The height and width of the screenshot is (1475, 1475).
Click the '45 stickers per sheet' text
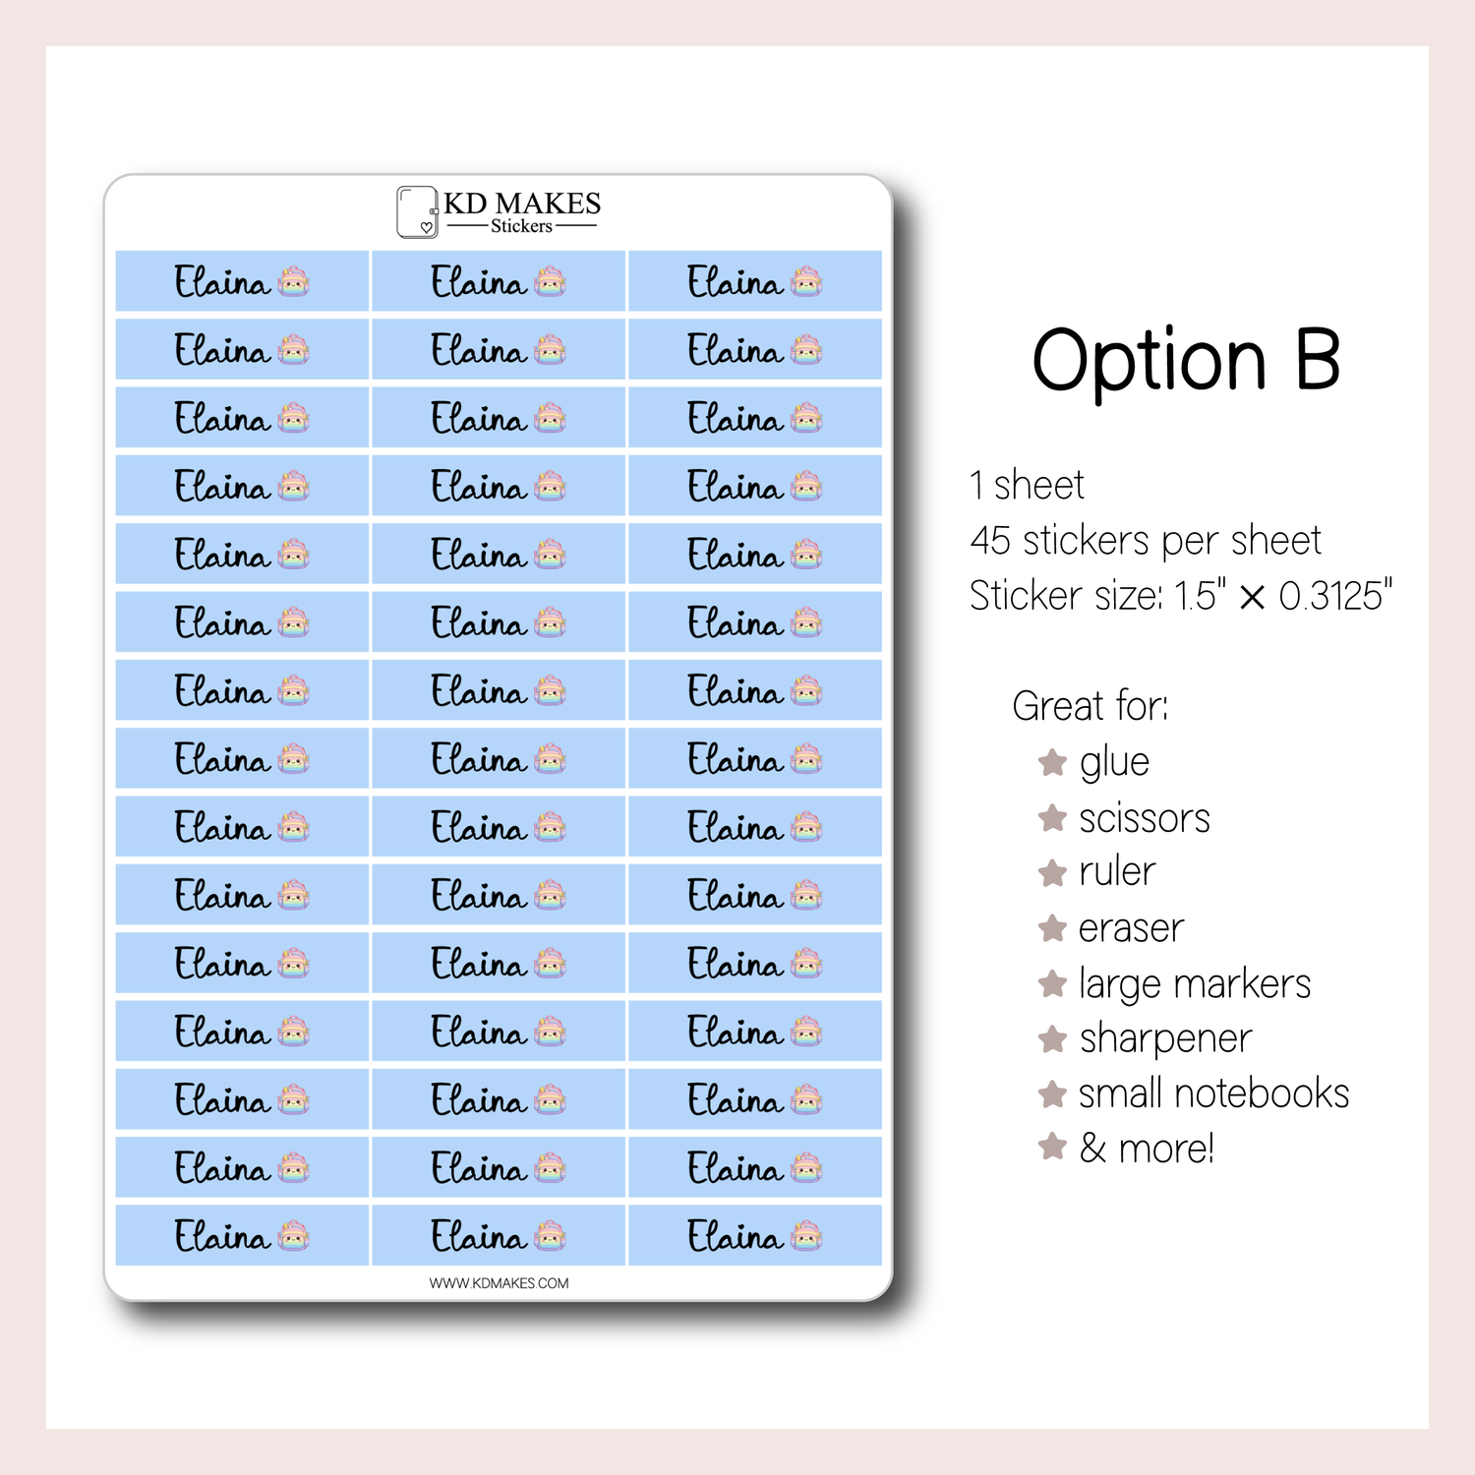1146,541
